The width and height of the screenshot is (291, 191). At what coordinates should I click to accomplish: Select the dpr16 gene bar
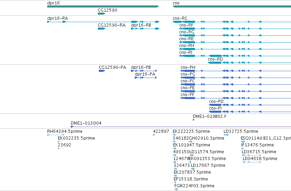pyautogui.click(x=103, y=6)
